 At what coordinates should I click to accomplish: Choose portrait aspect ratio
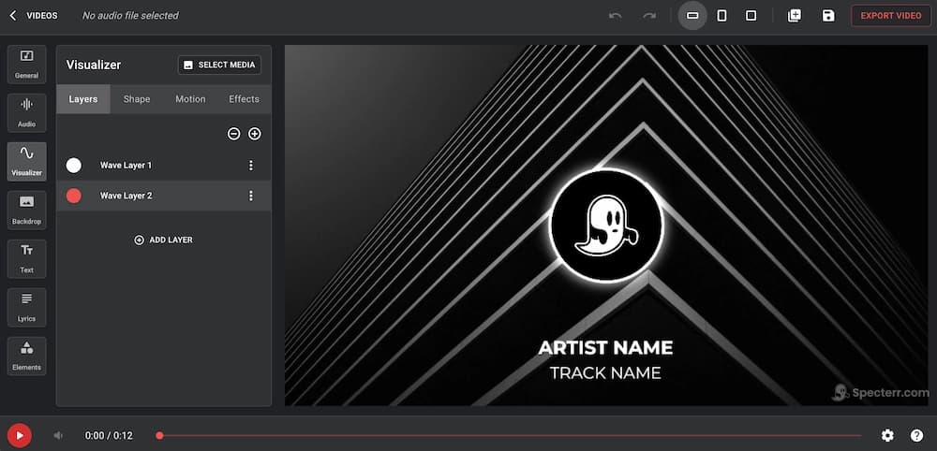click(x=721, y=16)
